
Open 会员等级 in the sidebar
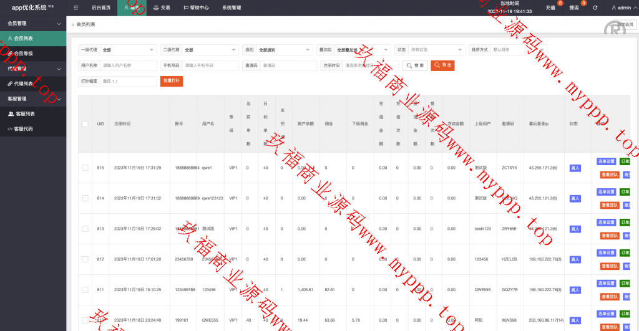pyautogui.click(x=24, y=54)
